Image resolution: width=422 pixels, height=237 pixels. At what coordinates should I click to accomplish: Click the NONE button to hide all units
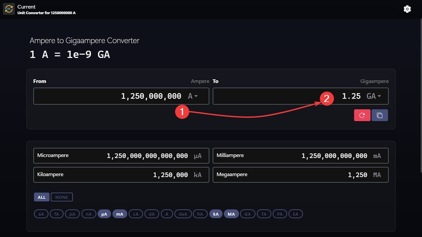(x=62, y=197)
